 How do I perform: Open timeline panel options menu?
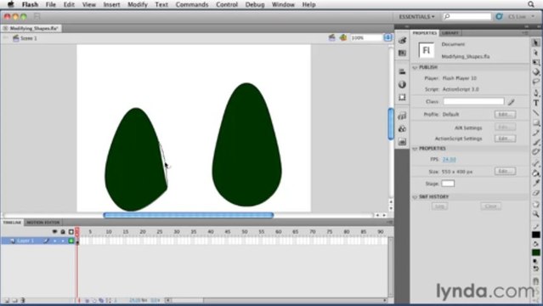(x=389, y=223)
